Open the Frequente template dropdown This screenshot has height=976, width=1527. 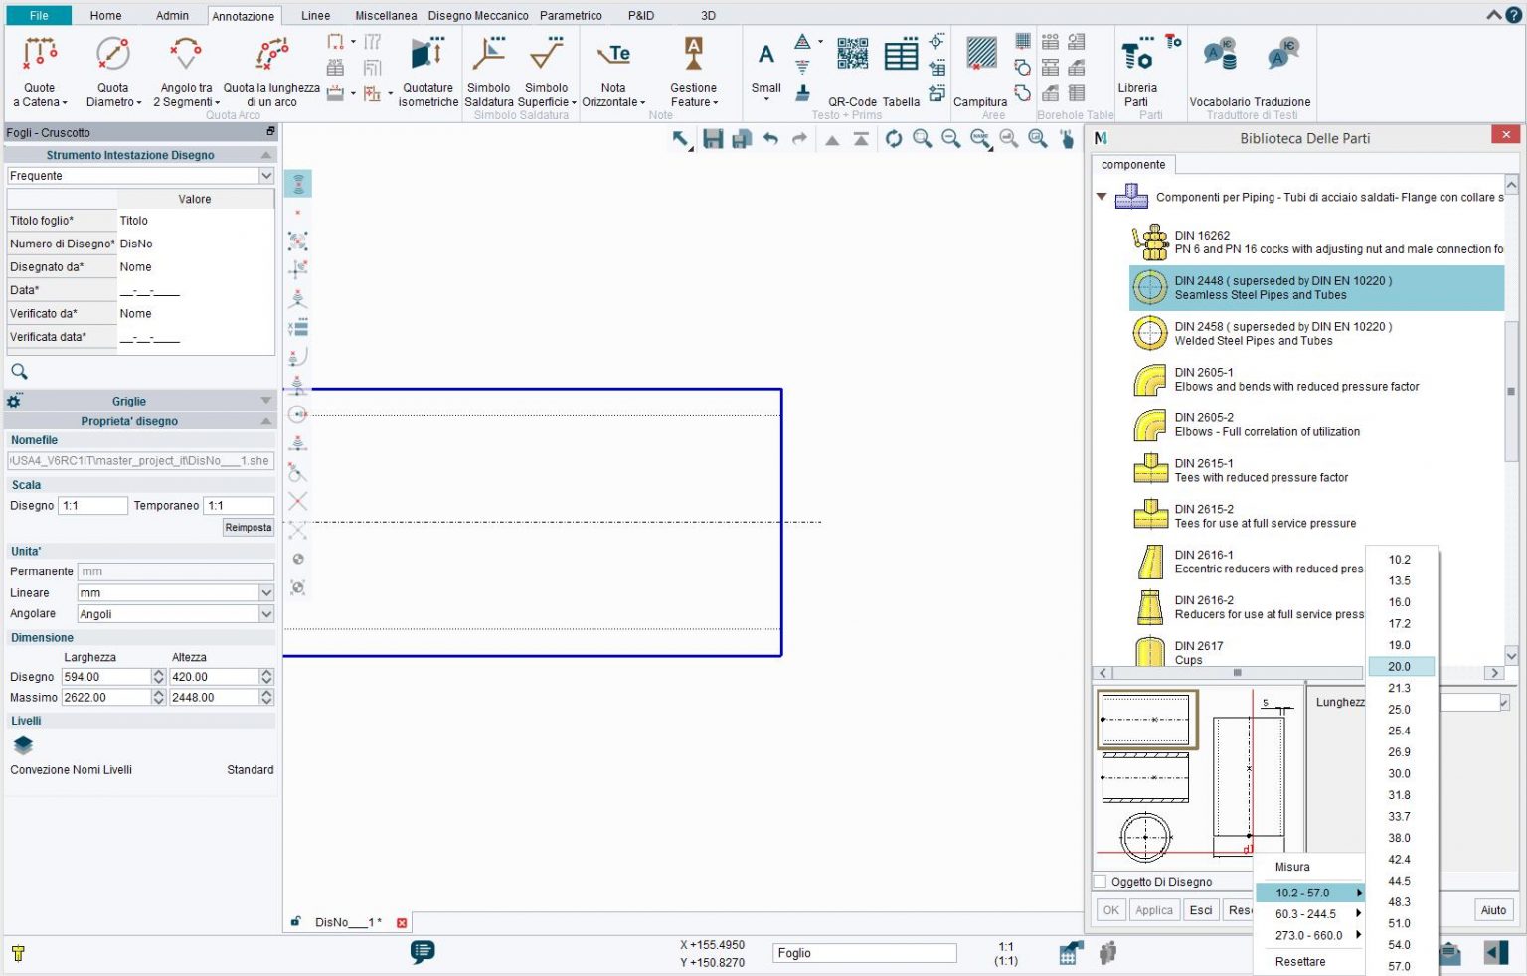(266, 175)
